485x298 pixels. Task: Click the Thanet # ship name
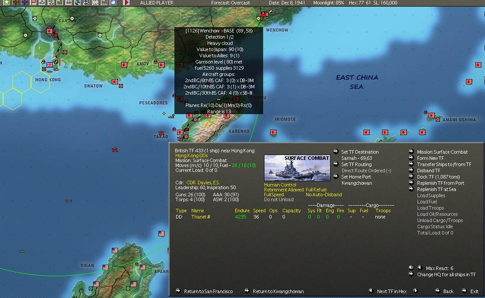tap(201, 217)
